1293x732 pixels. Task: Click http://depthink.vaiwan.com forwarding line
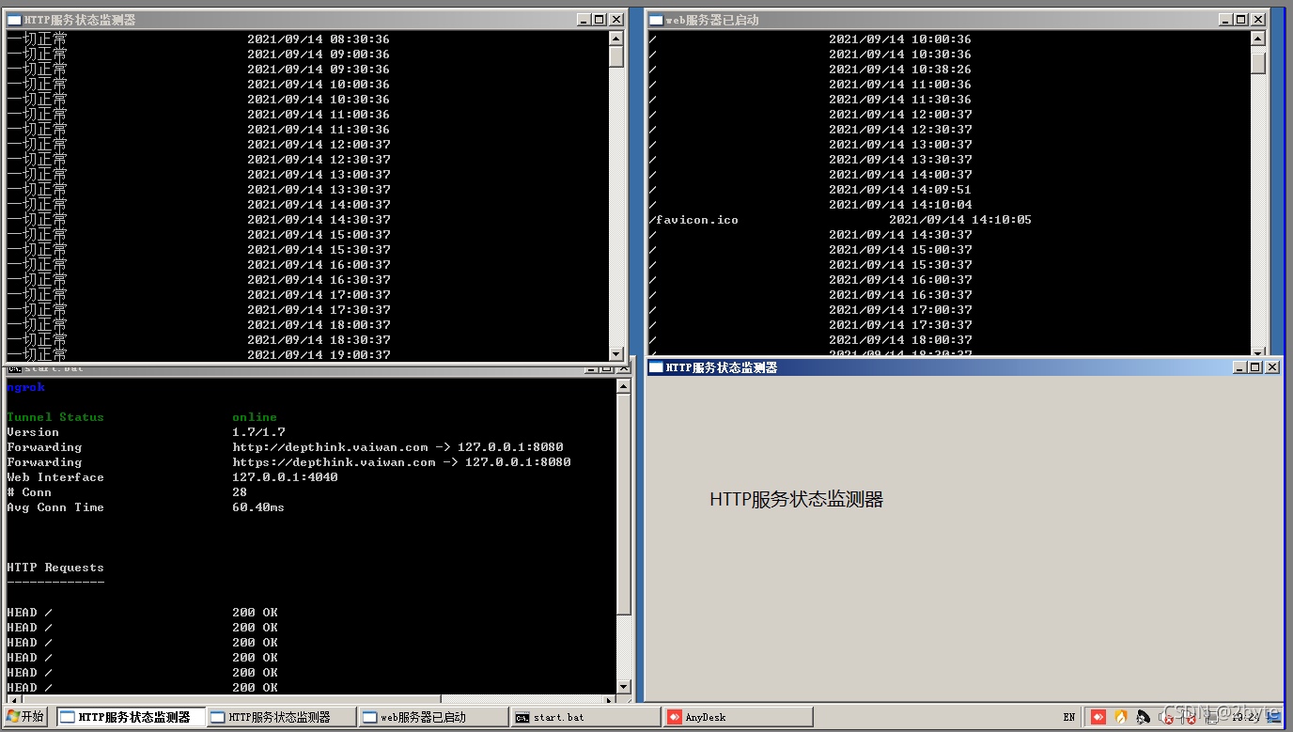coord(398,447)
